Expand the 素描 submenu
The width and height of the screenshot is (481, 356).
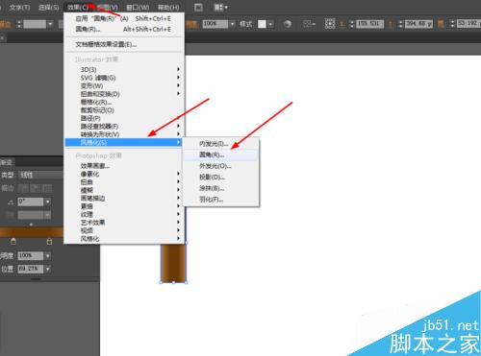[124, 206]
